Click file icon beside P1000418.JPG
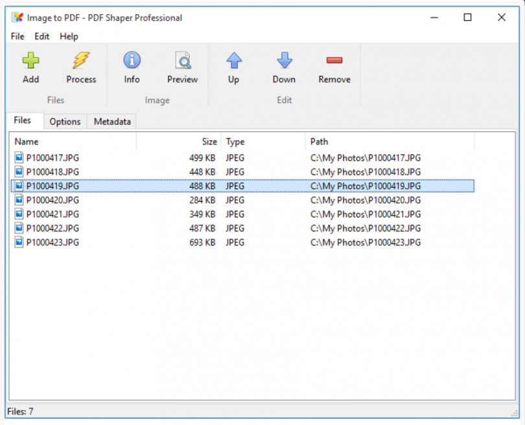 click(19, 172)
